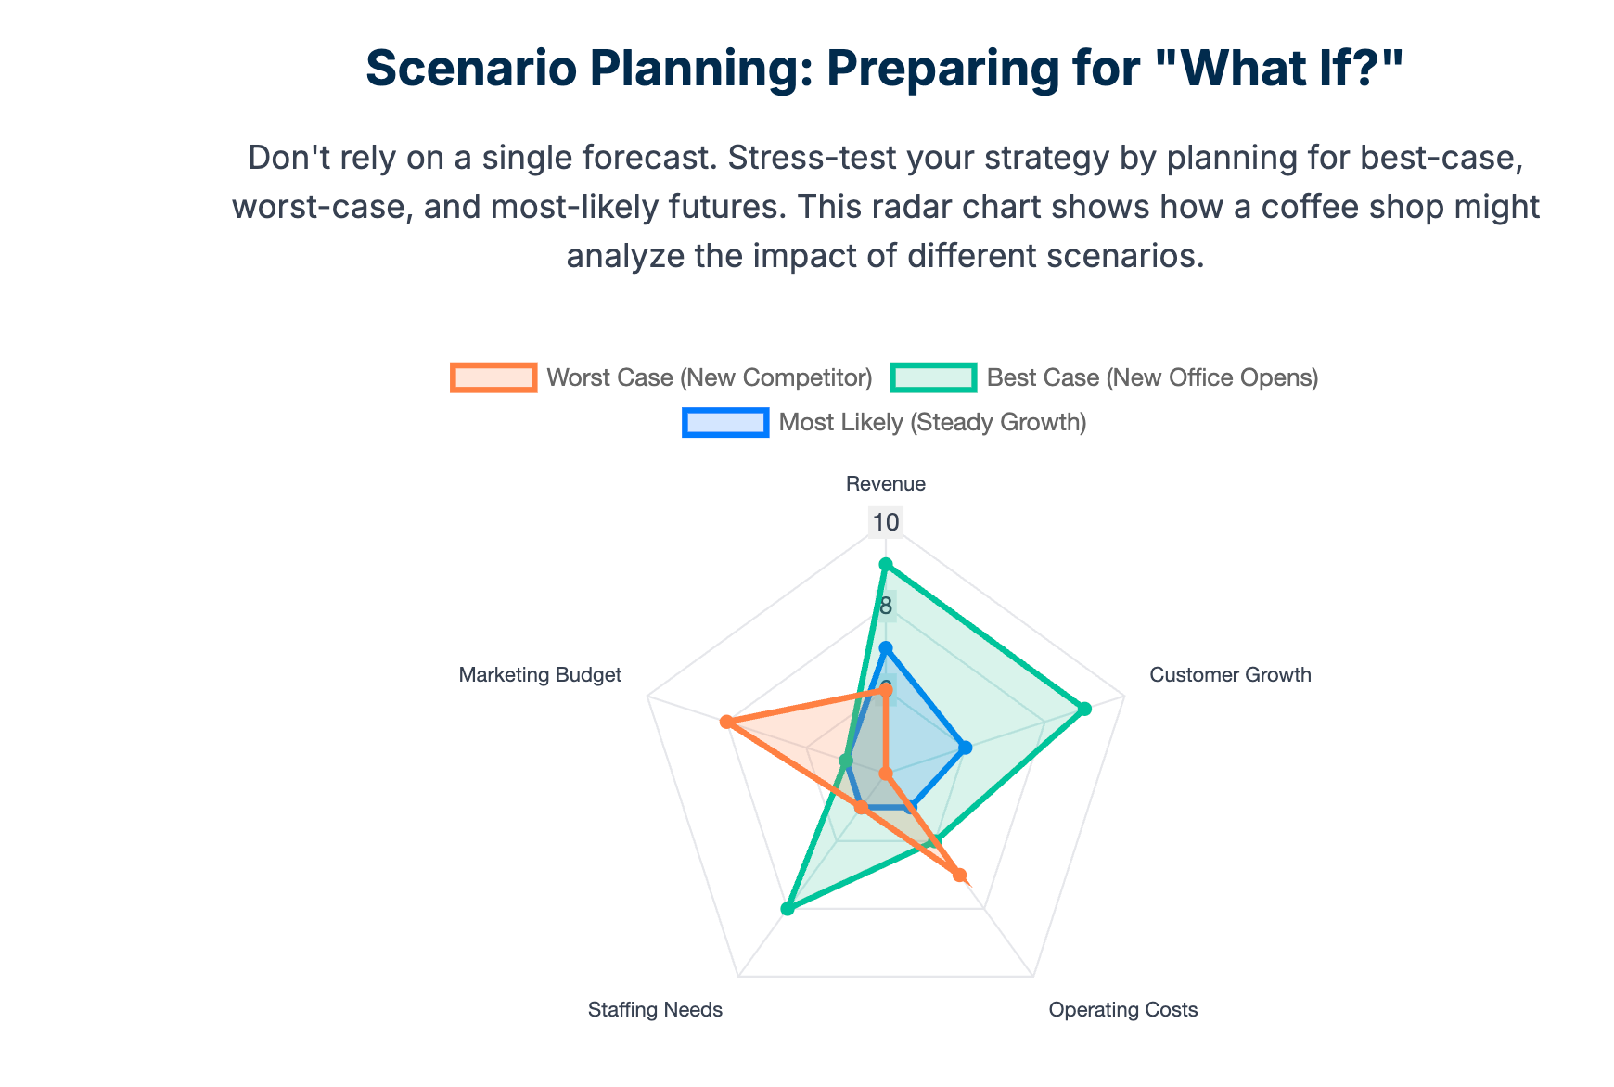This screenshot has width=1614, height=1087.
Task: Click the Staffing Needs axis label
Action: click(655, 1010)
